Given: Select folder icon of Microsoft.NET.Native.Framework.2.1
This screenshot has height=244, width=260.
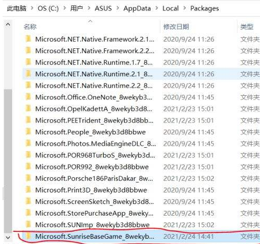Looking at the screenshot, I should (28, 39).
